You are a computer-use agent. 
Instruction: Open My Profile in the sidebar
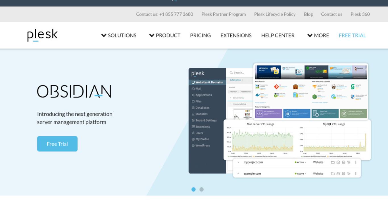[200, 139]
